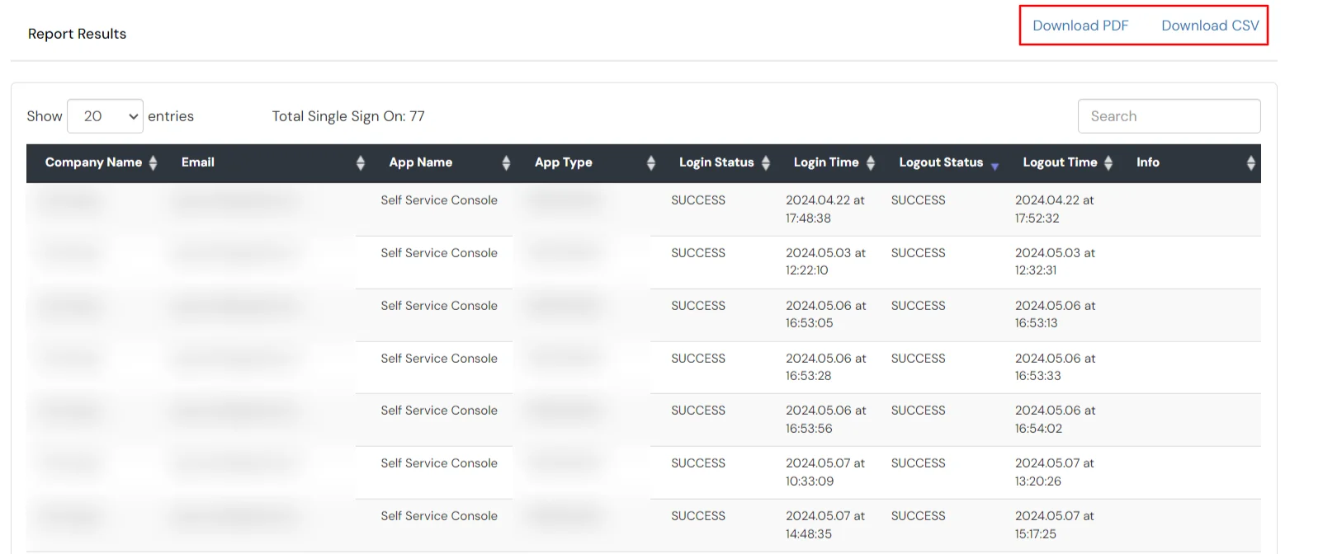Image resolution: width=1323 pixels, height=554 pixels.
Task: Select login time 2024.04.22 at 17:48:38
Action: pos(825,209)
